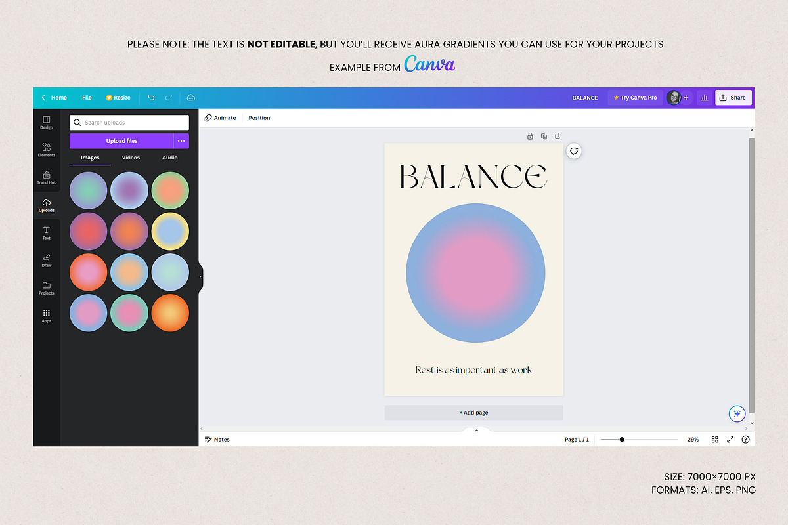This screenshot has height=525, width=788.
Task: Open the Notes panel
Action: coord(217,440)
